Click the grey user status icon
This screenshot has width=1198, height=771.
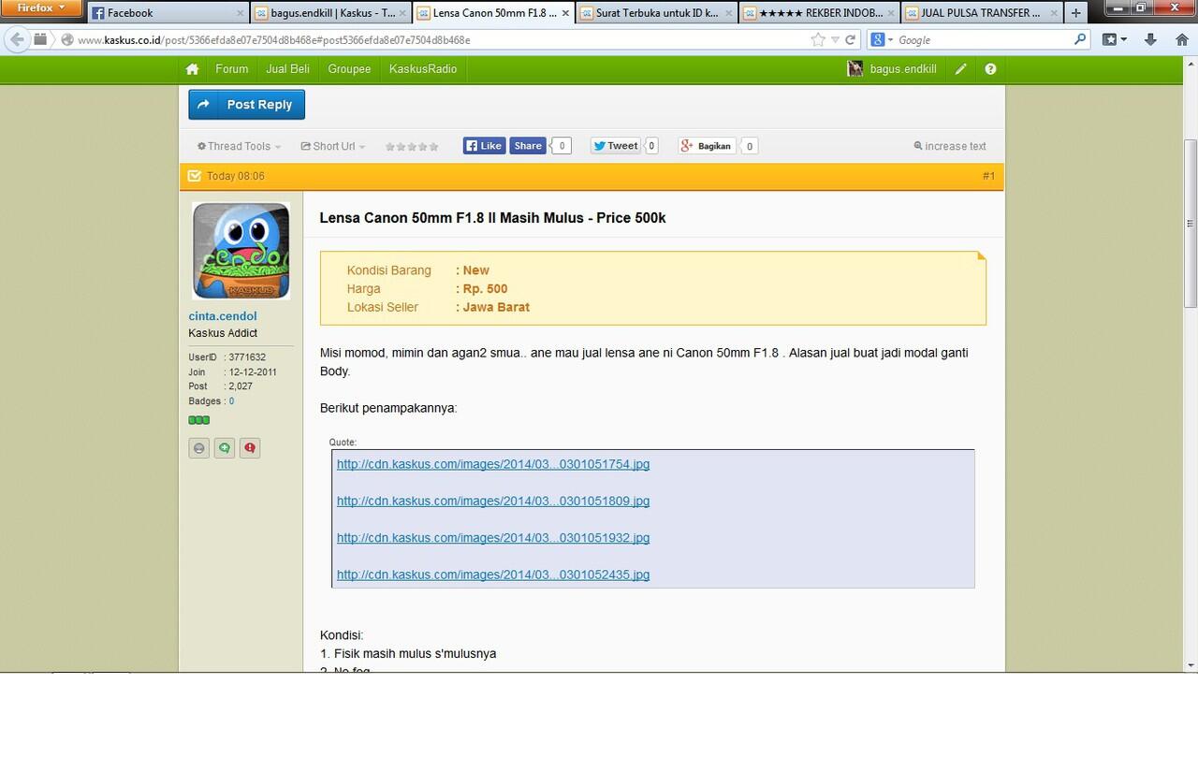click(198, 448)
